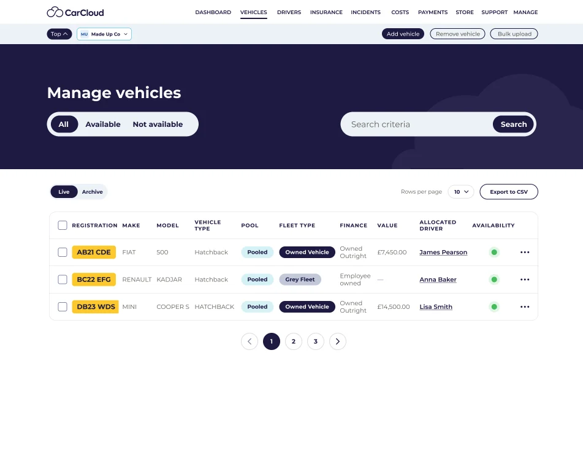
Task: Focus the Search criteria field
Action: [416, 124]
